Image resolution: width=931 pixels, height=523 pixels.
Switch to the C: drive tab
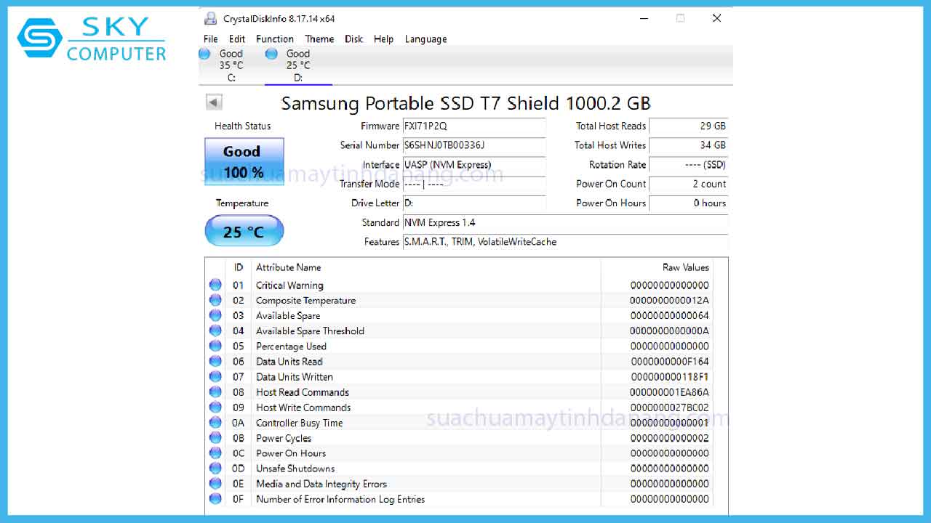pyautogui.click(x=231, y=65)
